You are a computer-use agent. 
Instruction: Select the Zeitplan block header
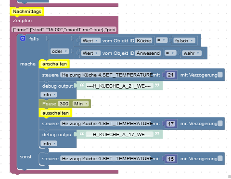coord(22,20)
